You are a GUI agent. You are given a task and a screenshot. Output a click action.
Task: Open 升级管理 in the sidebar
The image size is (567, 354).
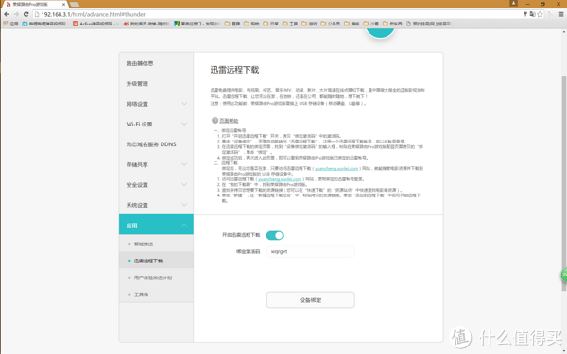pos(156,84)
